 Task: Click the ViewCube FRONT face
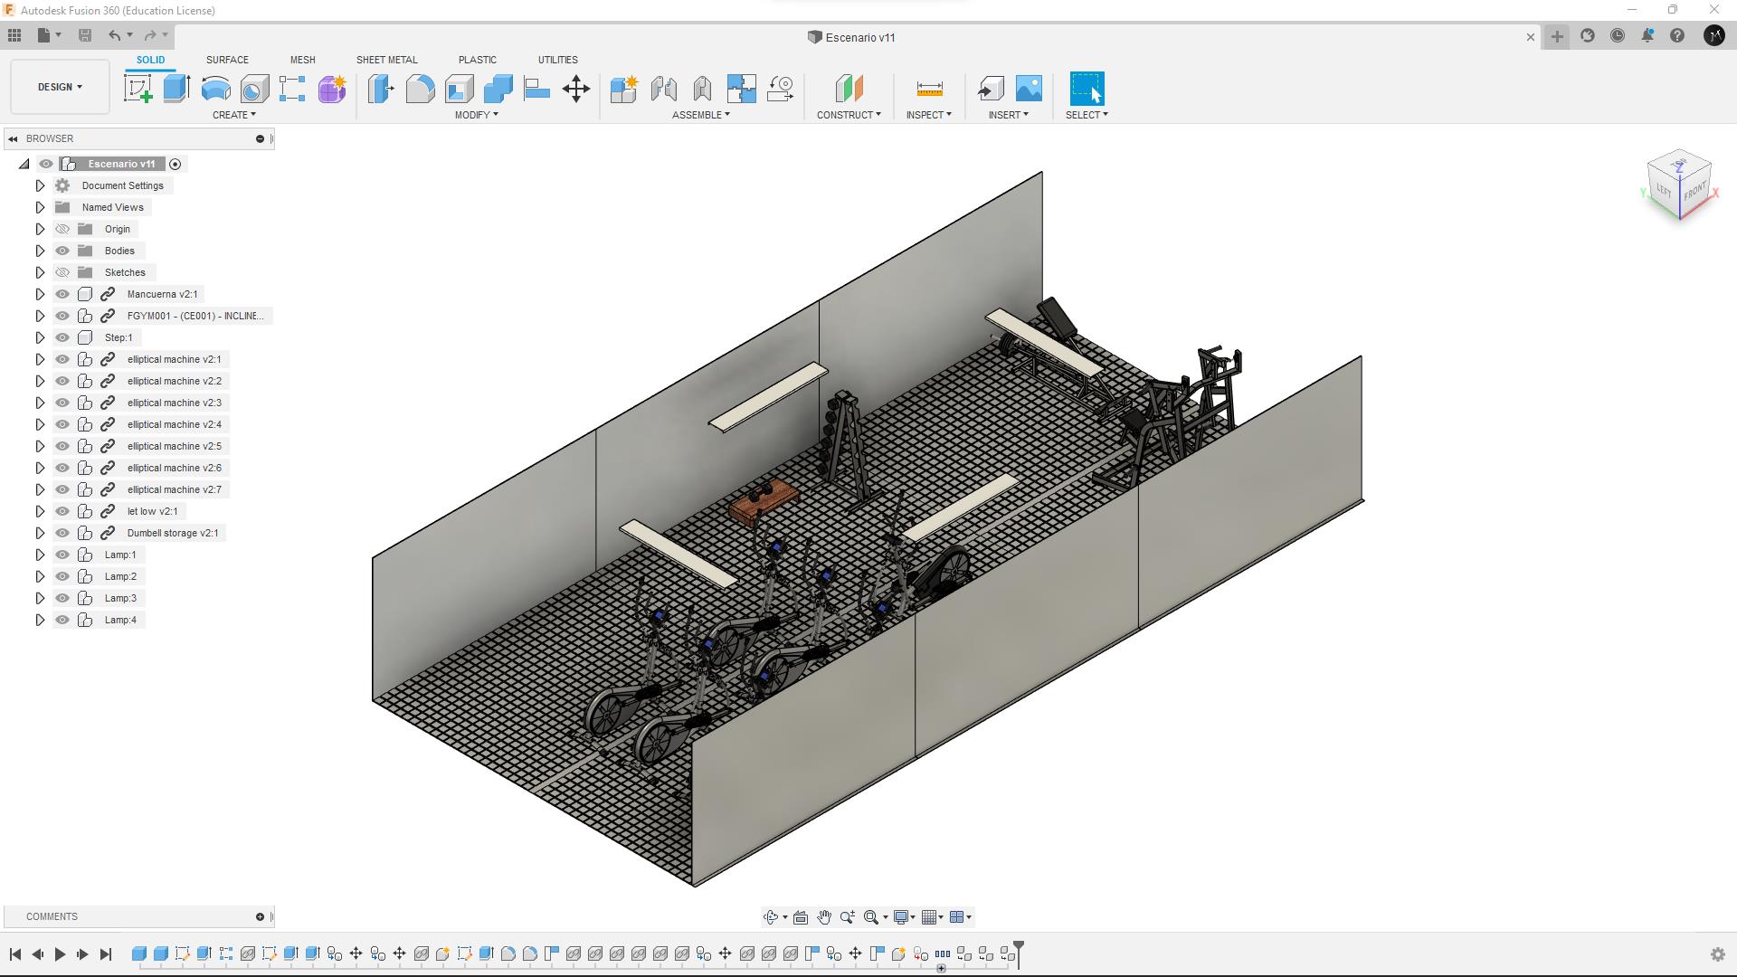(1694, 193)
